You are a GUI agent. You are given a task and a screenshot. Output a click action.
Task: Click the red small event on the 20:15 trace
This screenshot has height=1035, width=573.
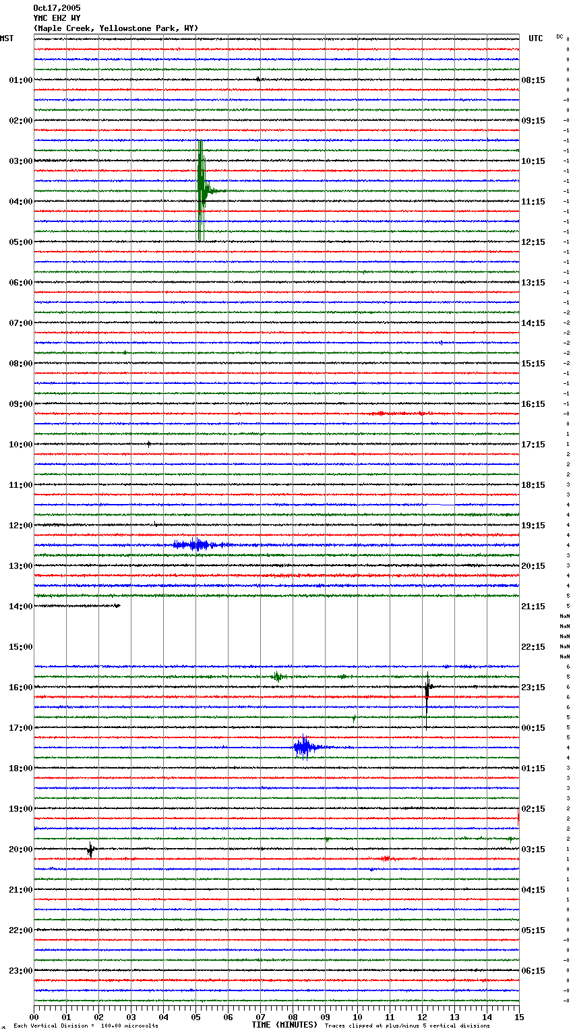(386, 858)
